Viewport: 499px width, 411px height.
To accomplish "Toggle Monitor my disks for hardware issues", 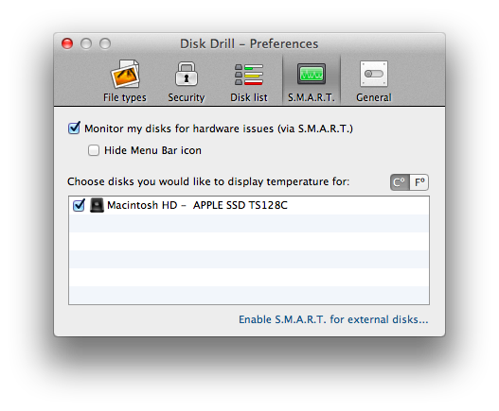I will pyautogui.click(x=74, y=128).
